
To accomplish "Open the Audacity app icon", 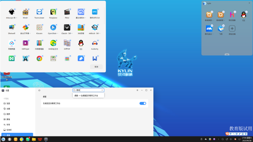I will tap(95, 43).
